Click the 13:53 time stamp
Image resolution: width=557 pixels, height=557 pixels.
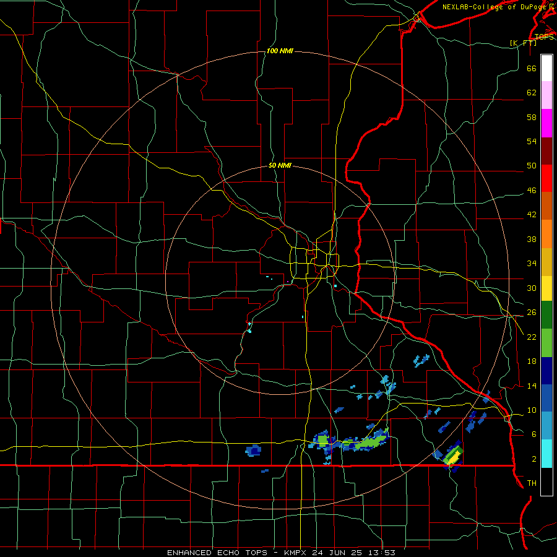[x=383, y=553]
